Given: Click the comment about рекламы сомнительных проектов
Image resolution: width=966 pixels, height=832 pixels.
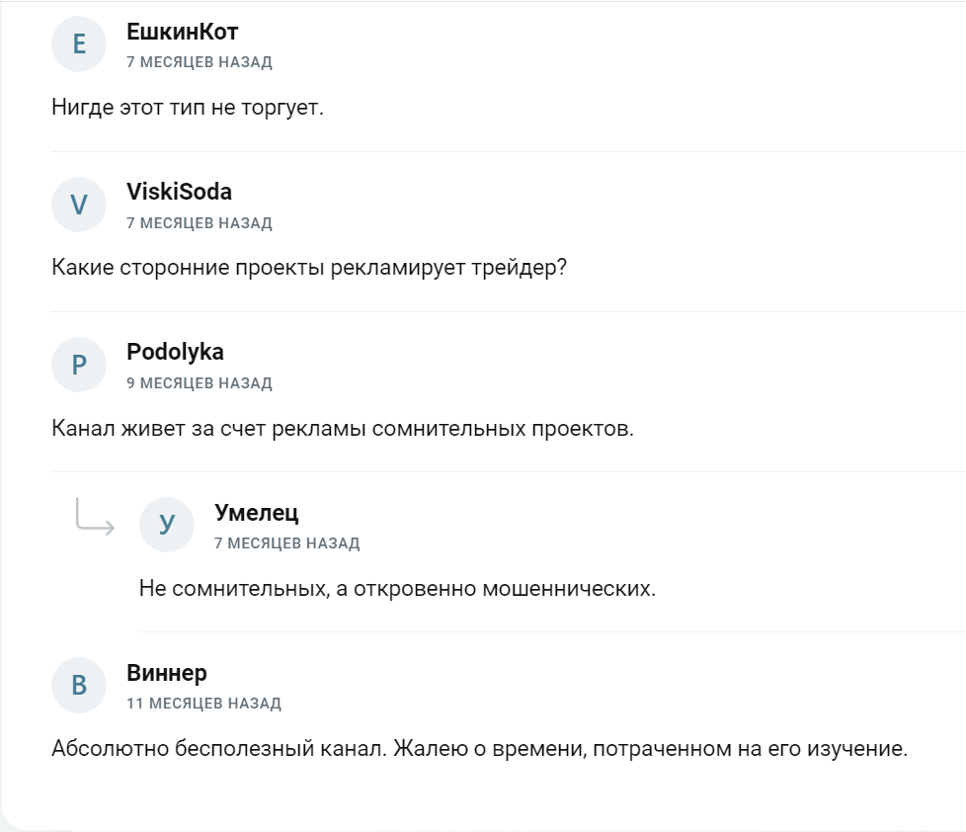Looking at the screenshot, I should [343, 428].
